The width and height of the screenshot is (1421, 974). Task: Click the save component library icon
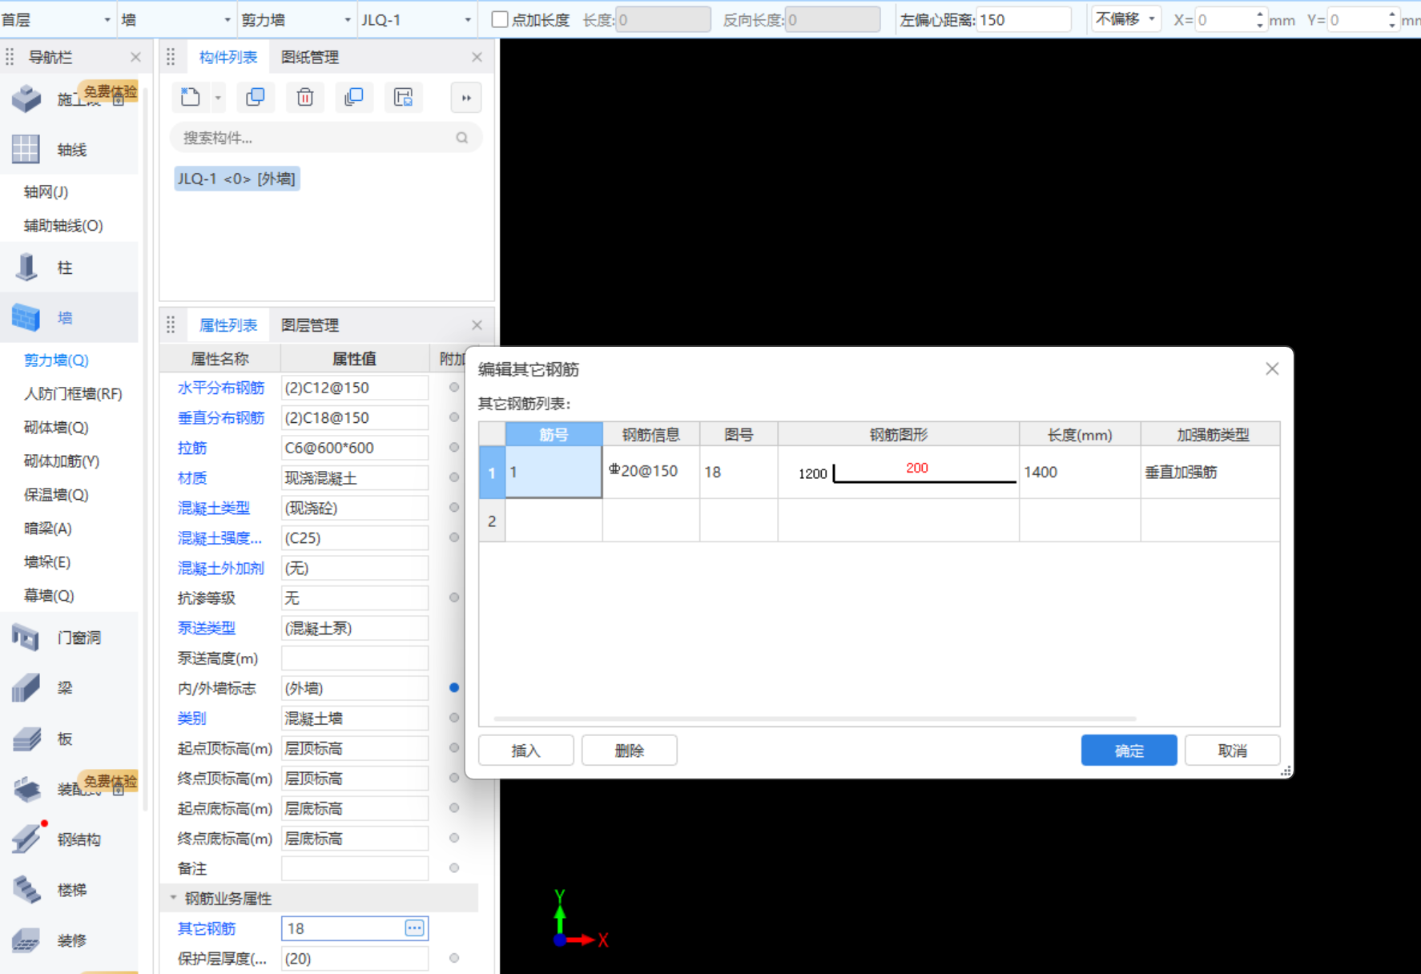tap(404, 98)
